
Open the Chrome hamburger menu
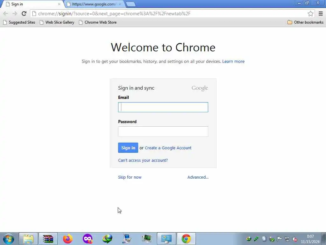[x=321, y=13]
